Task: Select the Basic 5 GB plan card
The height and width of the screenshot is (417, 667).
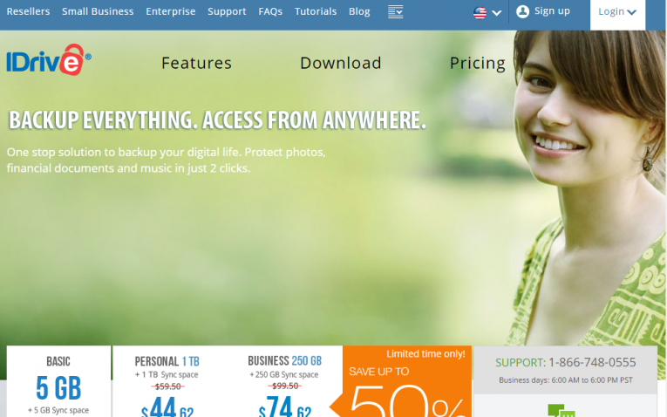Action: (x=58, y=381)
